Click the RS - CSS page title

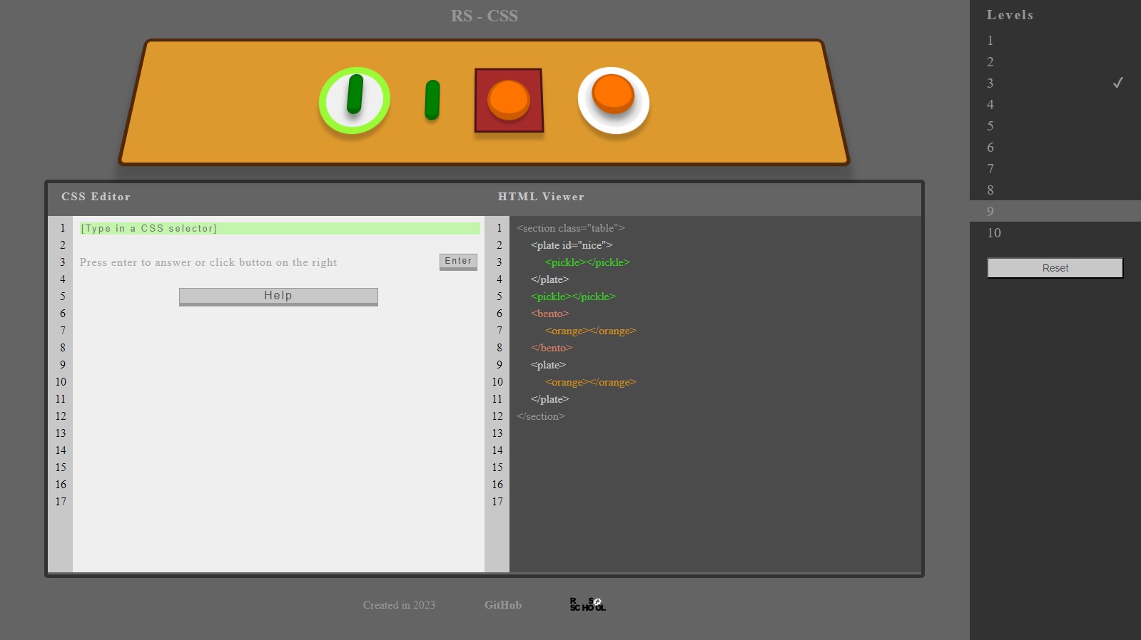coord(485,16)
